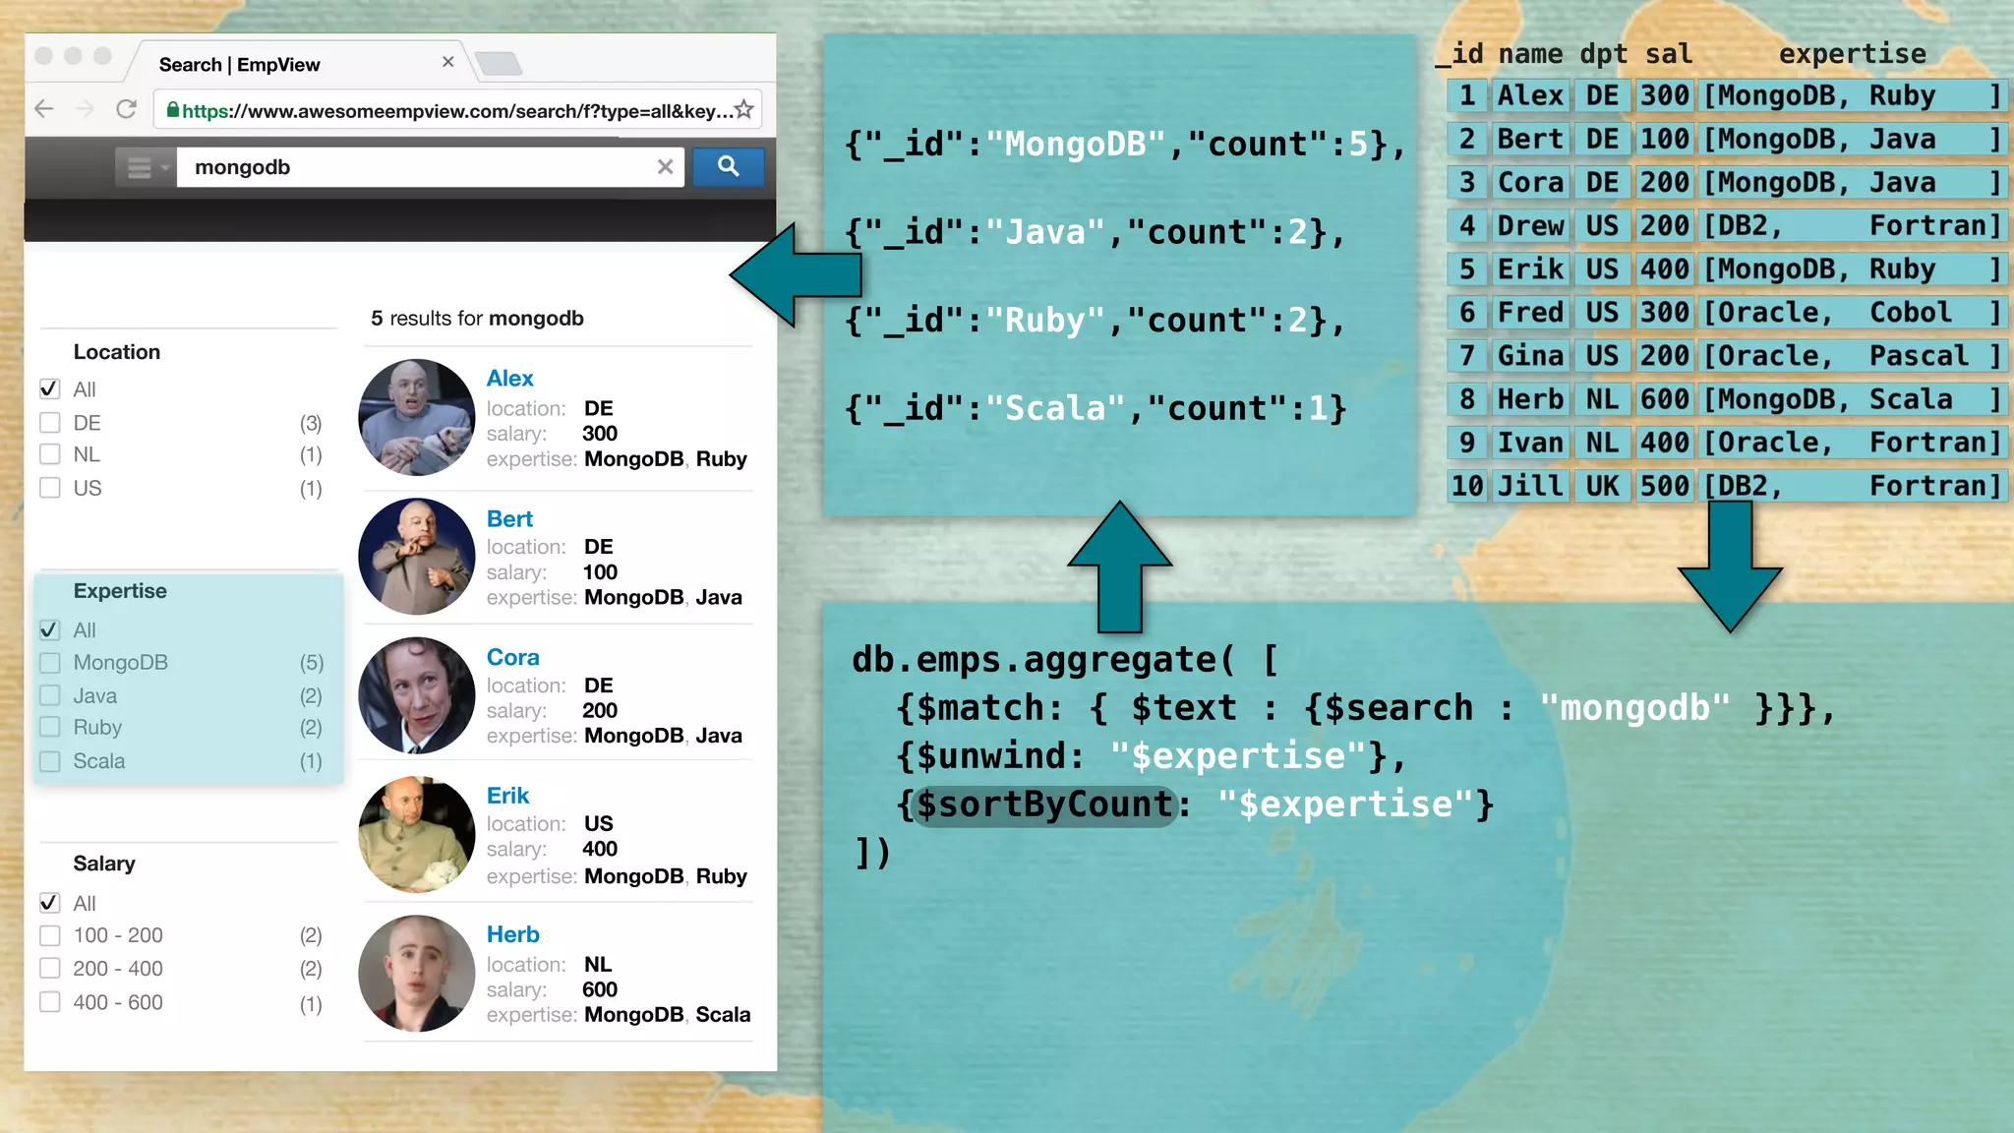Screen dimensions: 2014x1133
Task: Bookmark page with star icon
Action: tap(744, 109)
